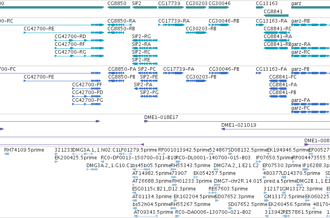The width and height of the screenshot is (330, 218).
Task: Click transcript SIP2-RA
Action: point(145,48)
